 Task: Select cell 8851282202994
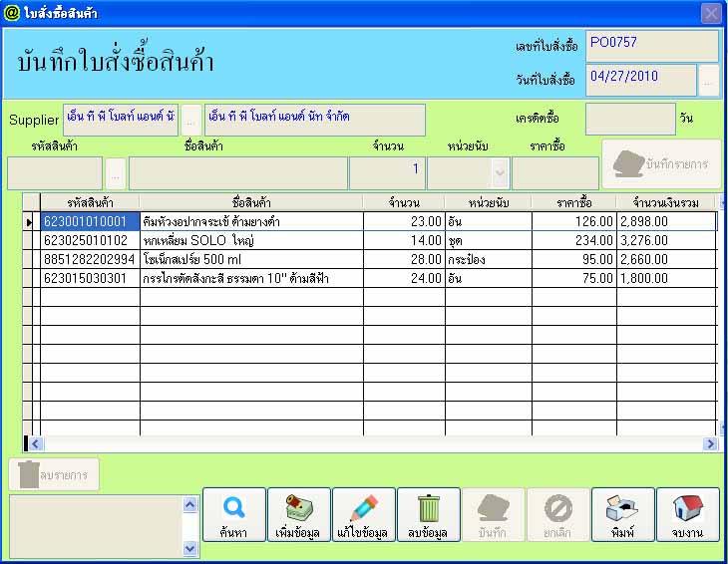[x=90, y=260]
